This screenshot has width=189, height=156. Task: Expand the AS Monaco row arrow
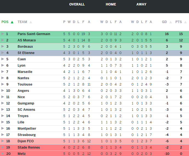[x=3, y=40]
